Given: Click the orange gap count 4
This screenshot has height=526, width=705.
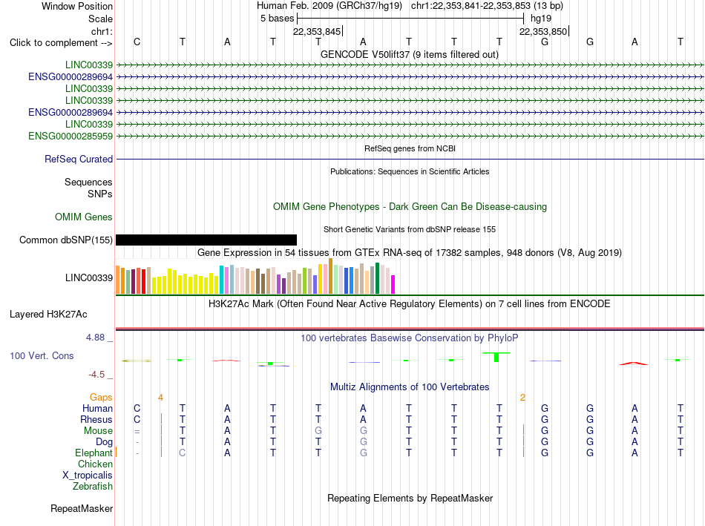Looking at the screenshot, I should pyautogui.click(x=160, y=398).
